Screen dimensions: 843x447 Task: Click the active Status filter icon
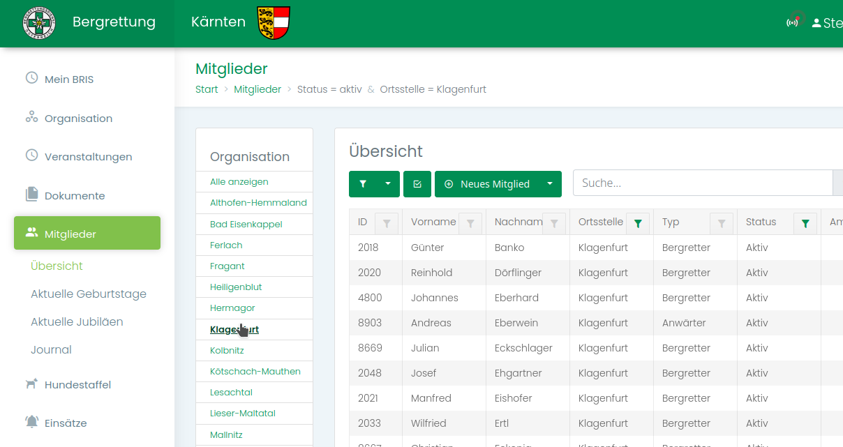coord(805,223)
